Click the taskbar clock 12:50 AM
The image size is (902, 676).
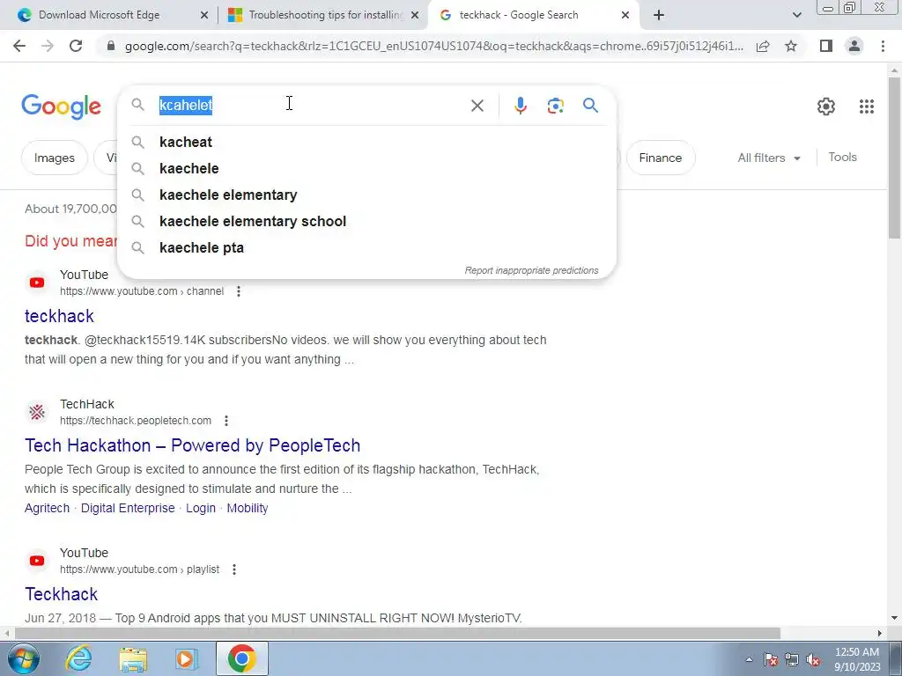pos(856,652)
